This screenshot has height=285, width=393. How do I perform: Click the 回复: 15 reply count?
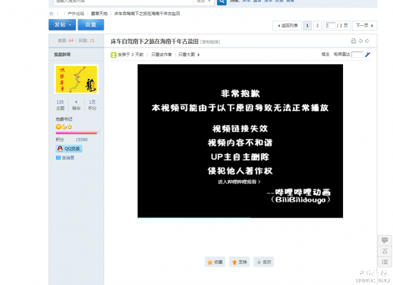(x=86, y=41)
